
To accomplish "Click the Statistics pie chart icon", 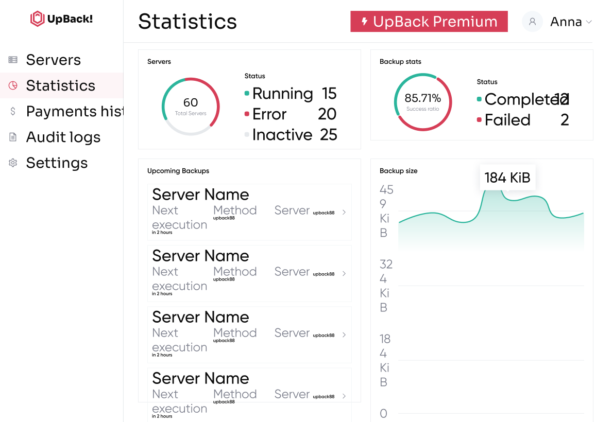I will click(x=13, y=85).
